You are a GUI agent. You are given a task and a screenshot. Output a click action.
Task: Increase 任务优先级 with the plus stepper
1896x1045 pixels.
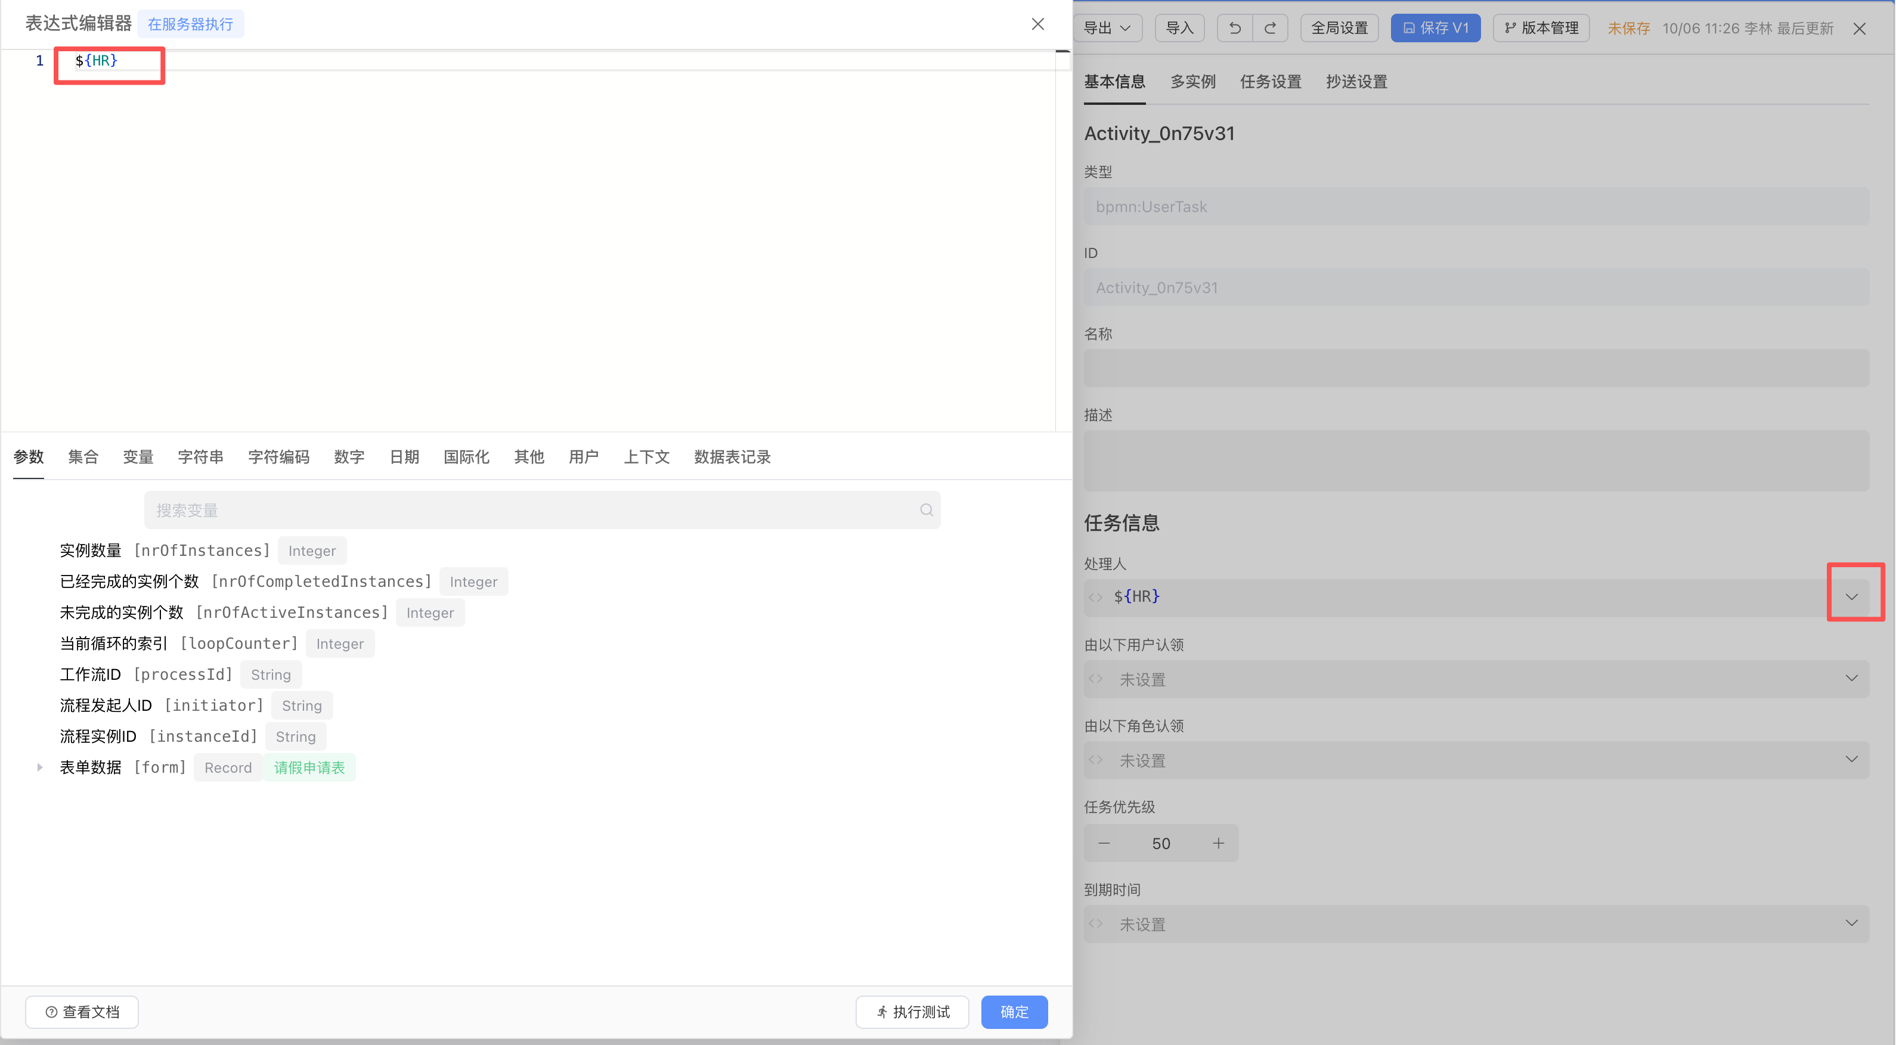(x=1218, y=843)
